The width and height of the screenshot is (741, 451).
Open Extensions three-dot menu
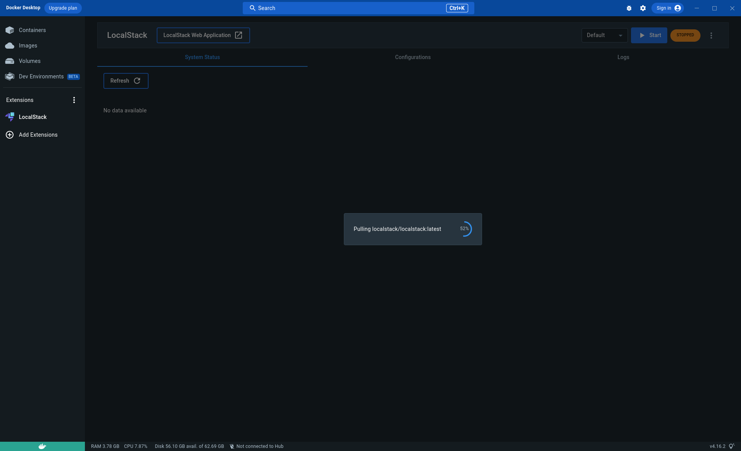[x=74, y=100]
